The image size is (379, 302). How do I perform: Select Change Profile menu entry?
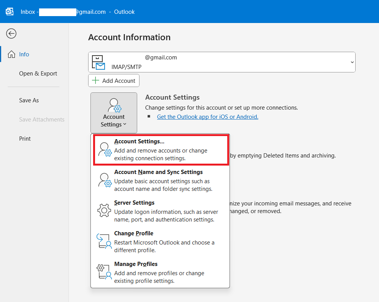click(x=160, y=241)
